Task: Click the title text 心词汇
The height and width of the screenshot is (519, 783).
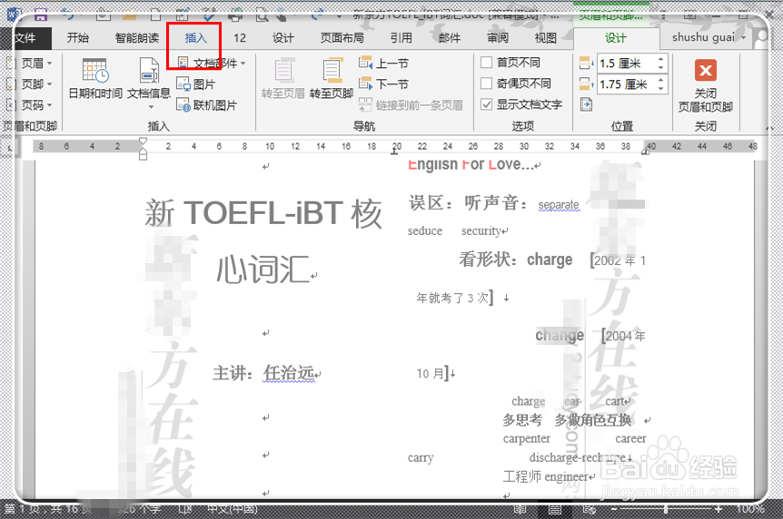Action: coord(263,269)
